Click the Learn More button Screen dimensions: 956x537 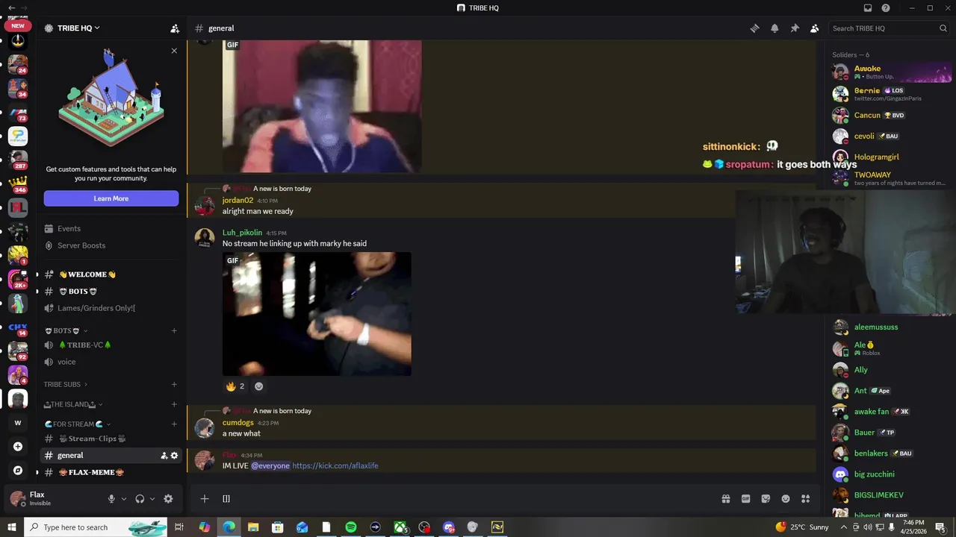point(111,198)
